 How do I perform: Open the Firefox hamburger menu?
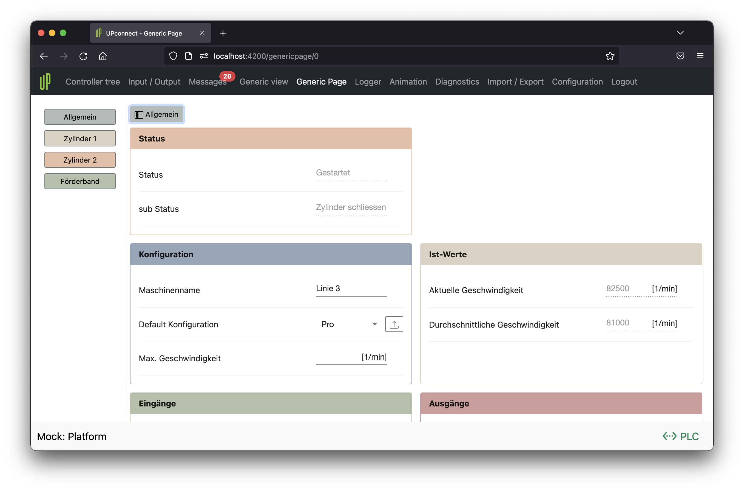[x=700, y=56]
